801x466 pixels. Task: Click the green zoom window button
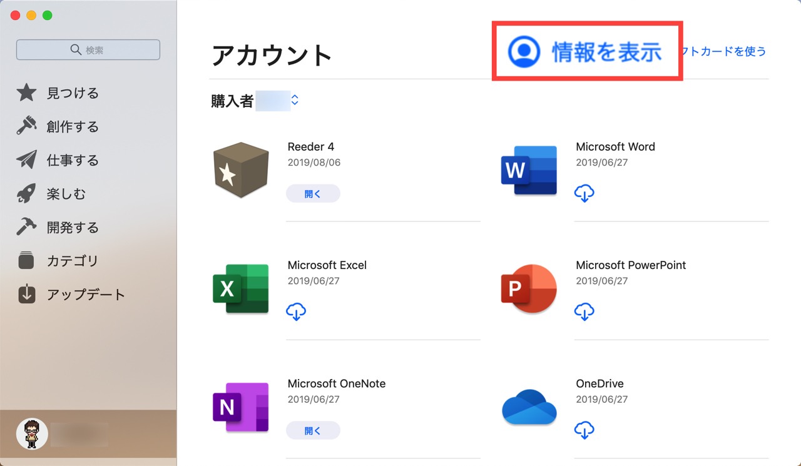(x=48, y=16)
